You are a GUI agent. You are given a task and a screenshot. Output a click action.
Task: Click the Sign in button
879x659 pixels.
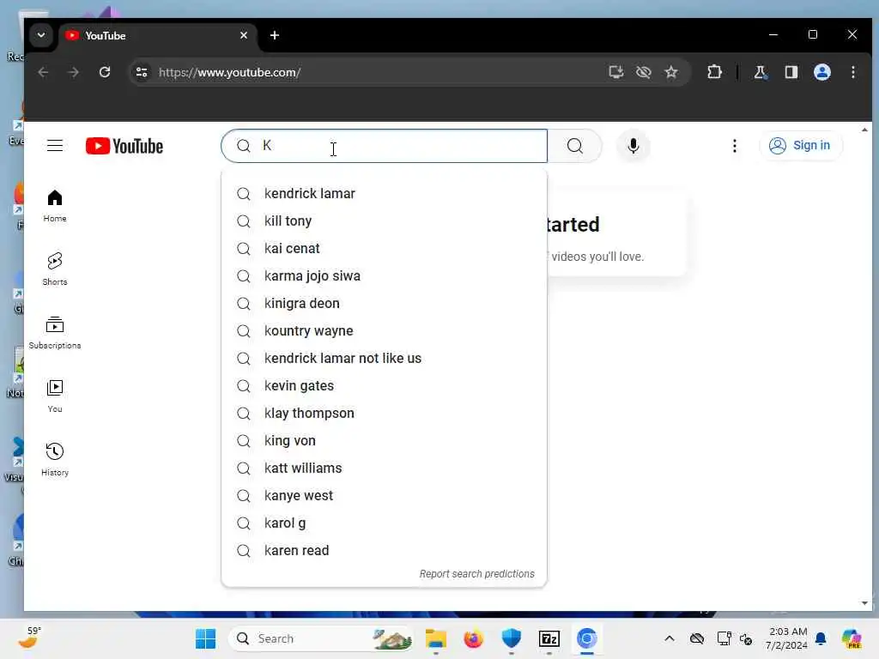801,146
